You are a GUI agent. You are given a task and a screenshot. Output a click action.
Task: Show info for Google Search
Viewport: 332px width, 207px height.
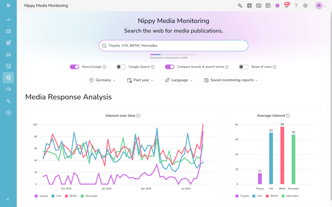153,67
